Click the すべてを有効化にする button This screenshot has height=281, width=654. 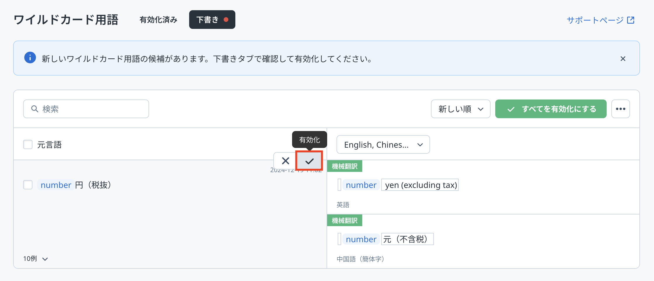[551, 109]
